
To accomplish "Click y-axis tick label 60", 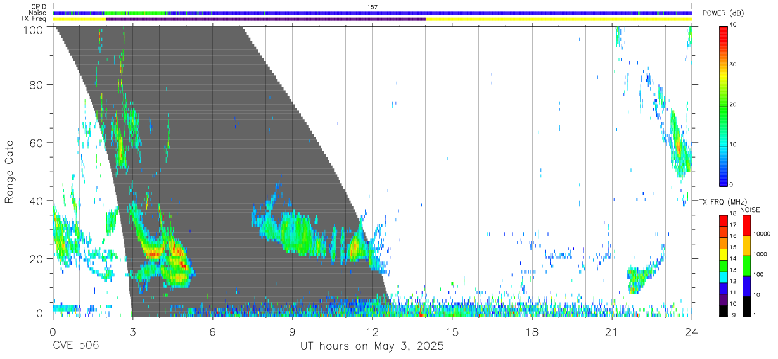I will (x=36, y=142).
